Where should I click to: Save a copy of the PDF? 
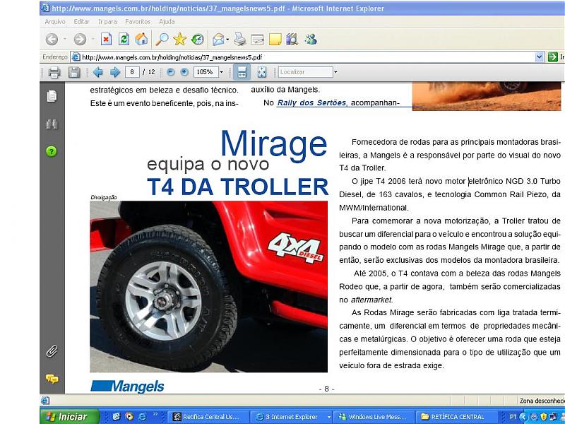pos(74,73)
